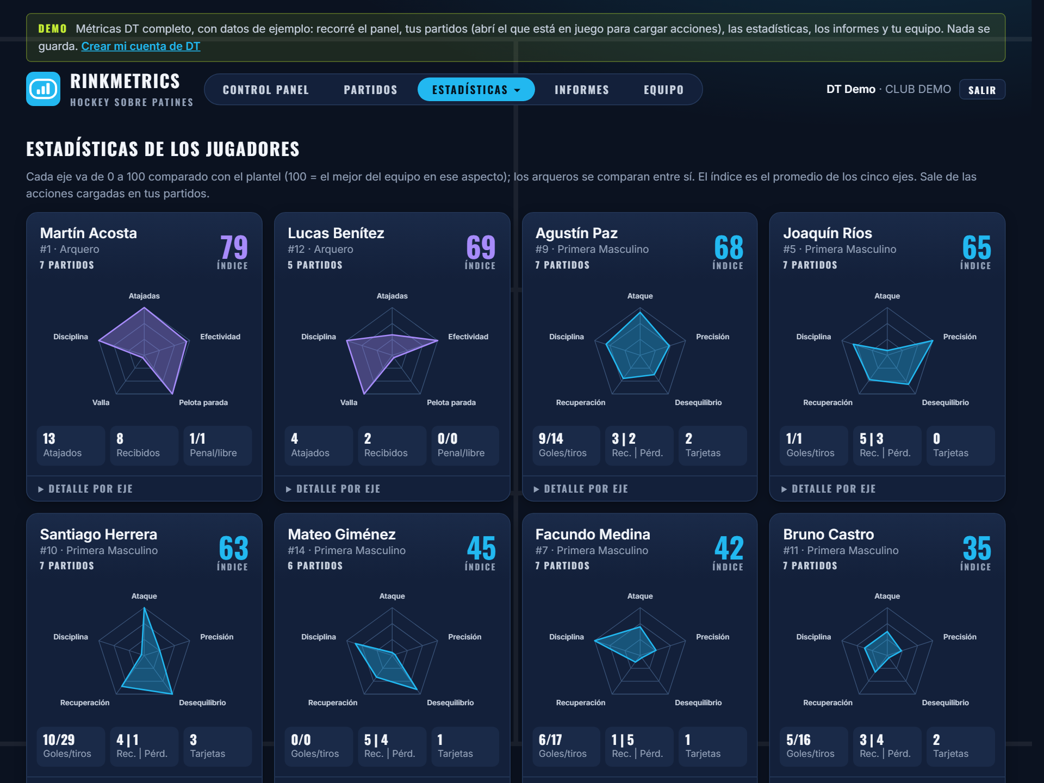The image size is (1044, 783).
Task: Click the RinkMetrics chart logo icon
Action: click(x=43, y=89)
